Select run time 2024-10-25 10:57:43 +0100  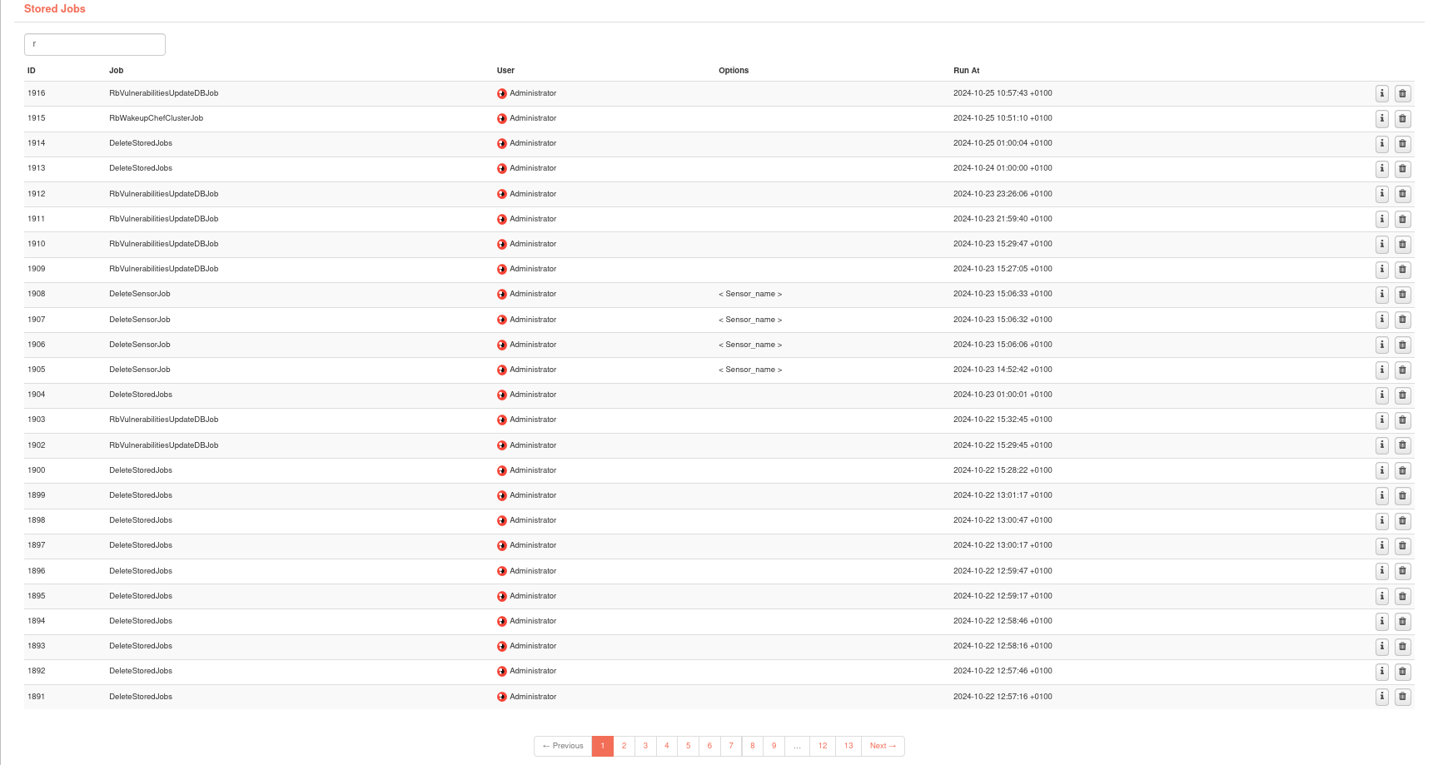[x=1003, y=93]
